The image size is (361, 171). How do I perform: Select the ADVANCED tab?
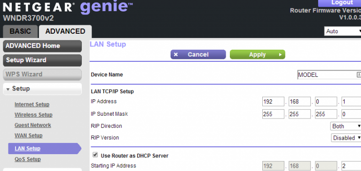(65, 31)
